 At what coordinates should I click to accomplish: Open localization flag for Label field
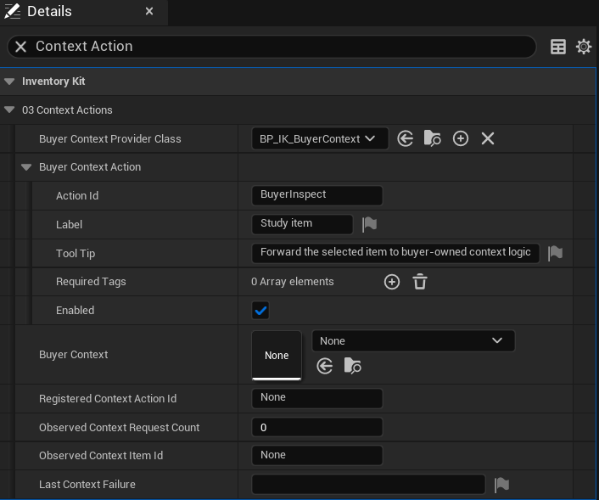(369, 224)
